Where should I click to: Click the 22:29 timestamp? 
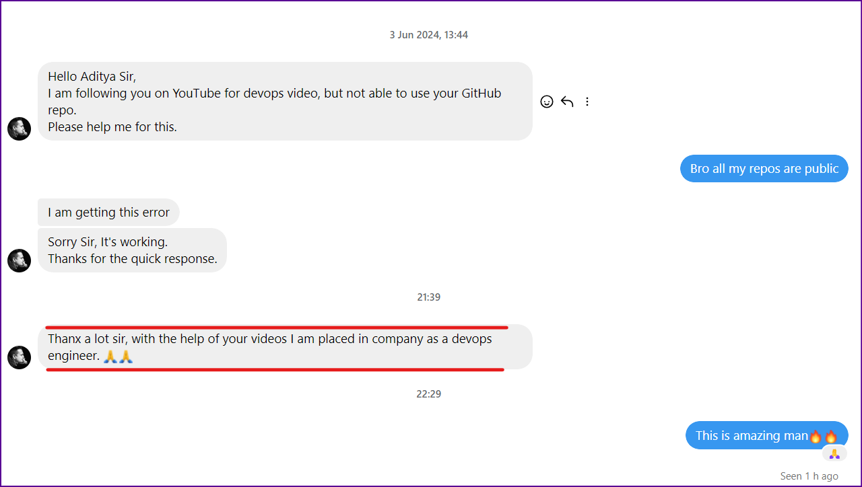428,394
